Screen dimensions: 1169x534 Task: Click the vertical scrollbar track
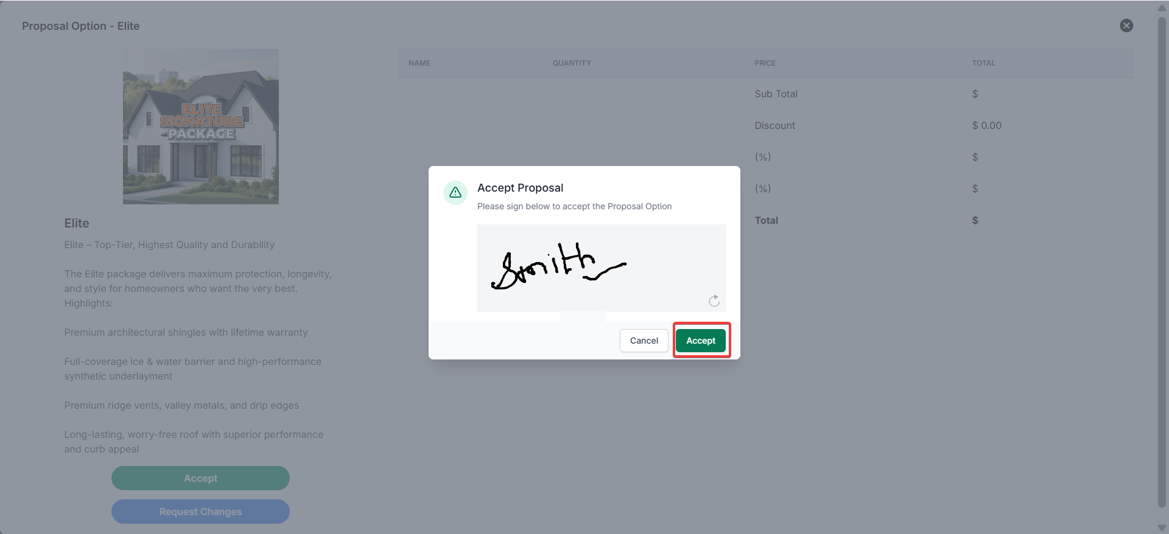(1162, 262)
